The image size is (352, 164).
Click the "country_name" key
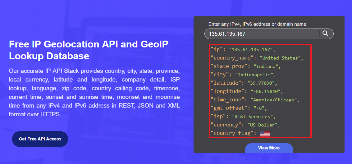pos(232,58)
